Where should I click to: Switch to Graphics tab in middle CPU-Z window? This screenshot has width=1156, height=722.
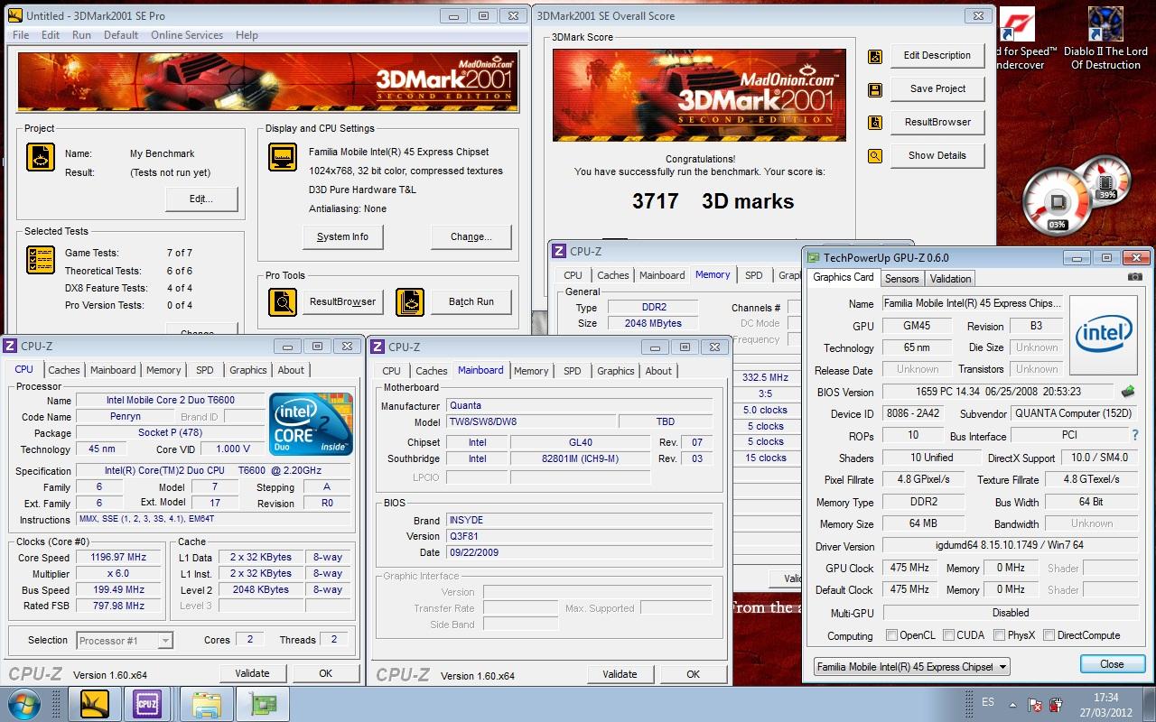point(616,371)
